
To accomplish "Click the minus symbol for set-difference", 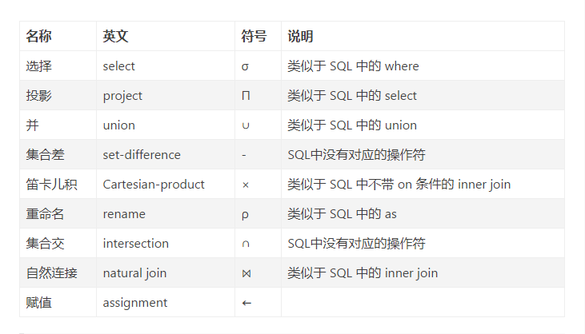I will point(243,155).
